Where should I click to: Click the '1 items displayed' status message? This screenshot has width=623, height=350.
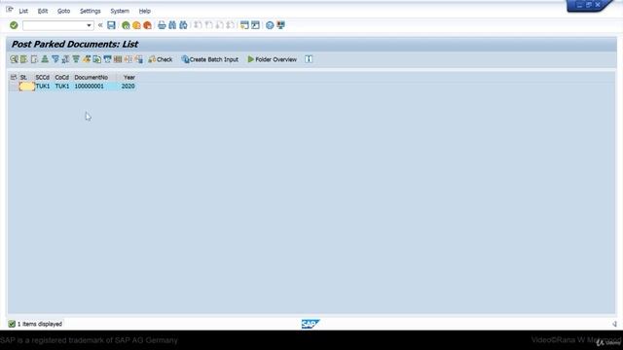coord(40,324)
